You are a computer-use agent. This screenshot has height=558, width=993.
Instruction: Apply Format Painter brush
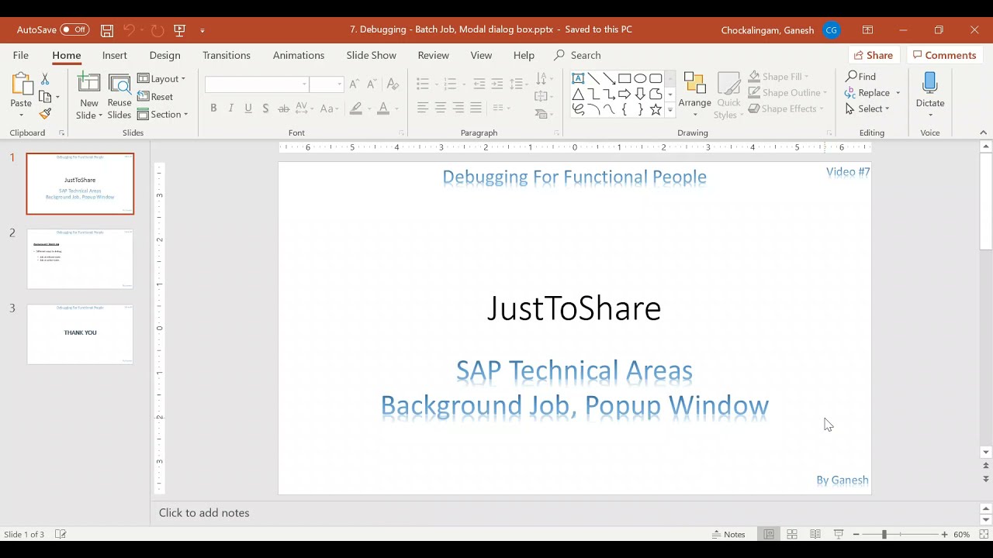(45, 113)
